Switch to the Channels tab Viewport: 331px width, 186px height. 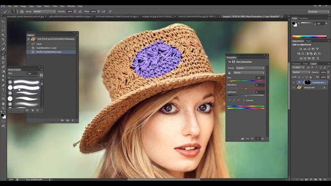pos(296,64)
